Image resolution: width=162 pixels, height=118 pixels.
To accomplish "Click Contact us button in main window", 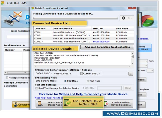I will [21, 104].
